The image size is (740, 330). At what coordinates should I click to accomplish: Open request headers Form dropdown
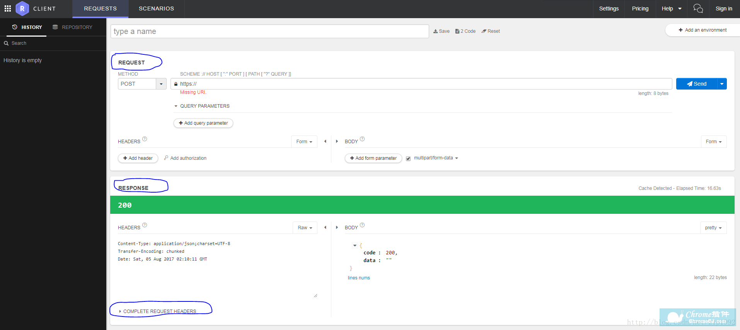[x=304, y=142]
